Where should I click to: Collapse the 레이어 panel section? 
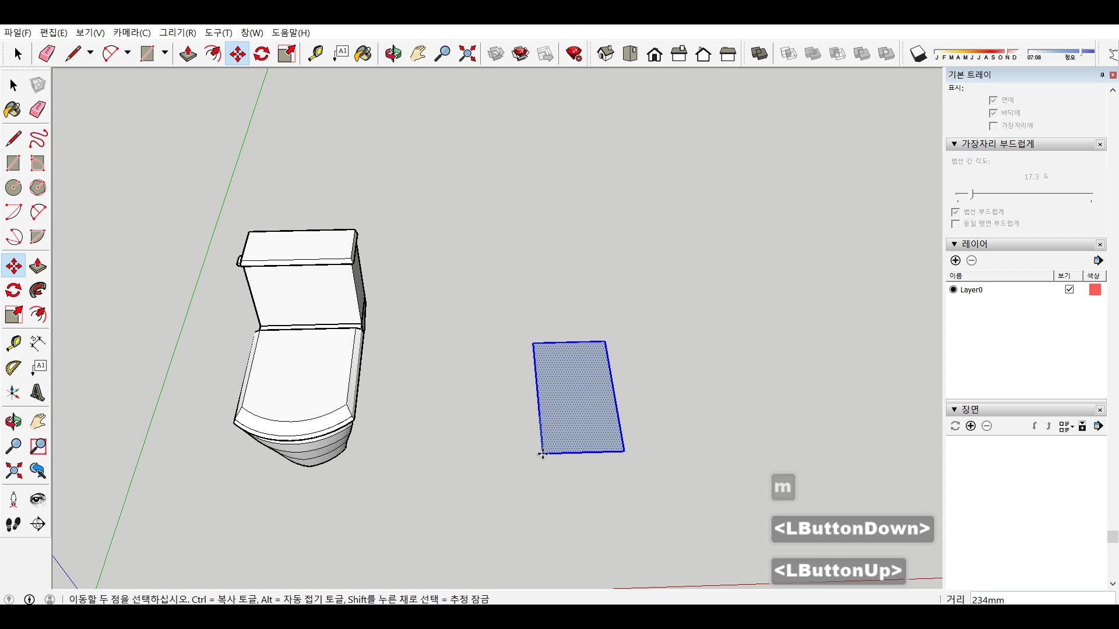(954, 244)
